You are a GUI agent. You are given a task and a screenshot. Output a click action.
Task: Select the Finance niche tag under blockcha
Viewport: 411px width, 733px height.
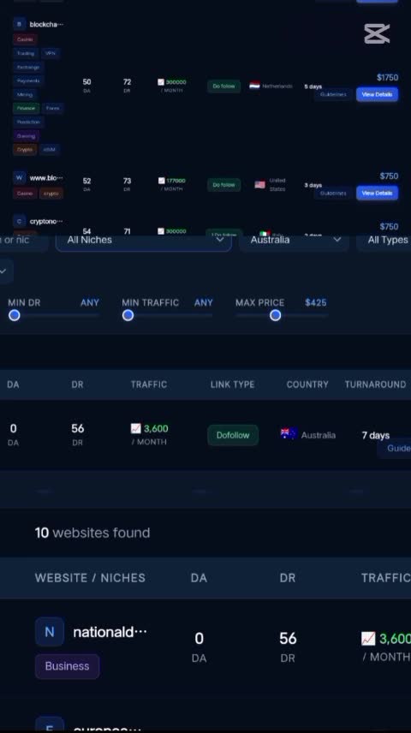click(x=27, y=108)
